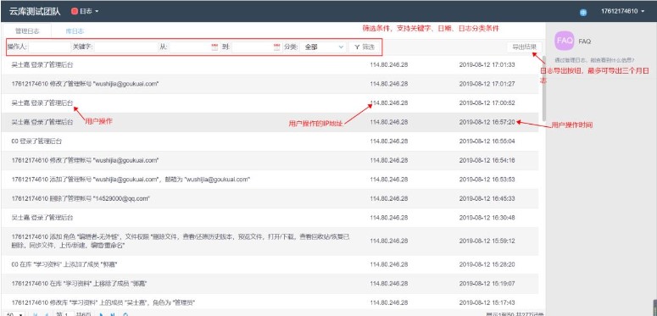Image resolution: width=657 pixels, height=316 pixels.
Task: Click the log entry 删除了管理帐号 14529000@qq.com
Action: pos(81,198)
